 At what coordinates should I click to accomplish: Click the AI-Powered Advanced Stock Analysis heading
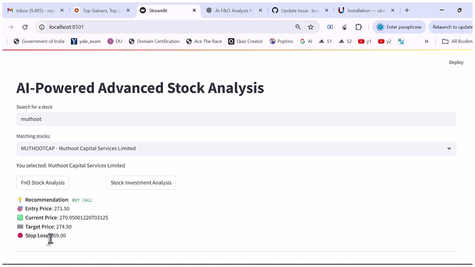click(x=140, y=88)
